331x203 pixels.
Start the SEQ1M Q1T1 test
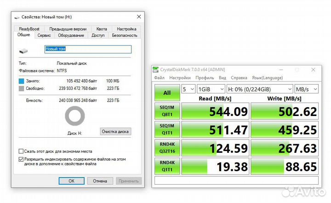point(167,129)
